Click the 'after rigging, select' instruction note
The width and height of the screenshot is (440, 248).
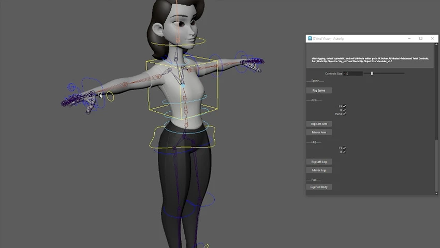[370, 60]
